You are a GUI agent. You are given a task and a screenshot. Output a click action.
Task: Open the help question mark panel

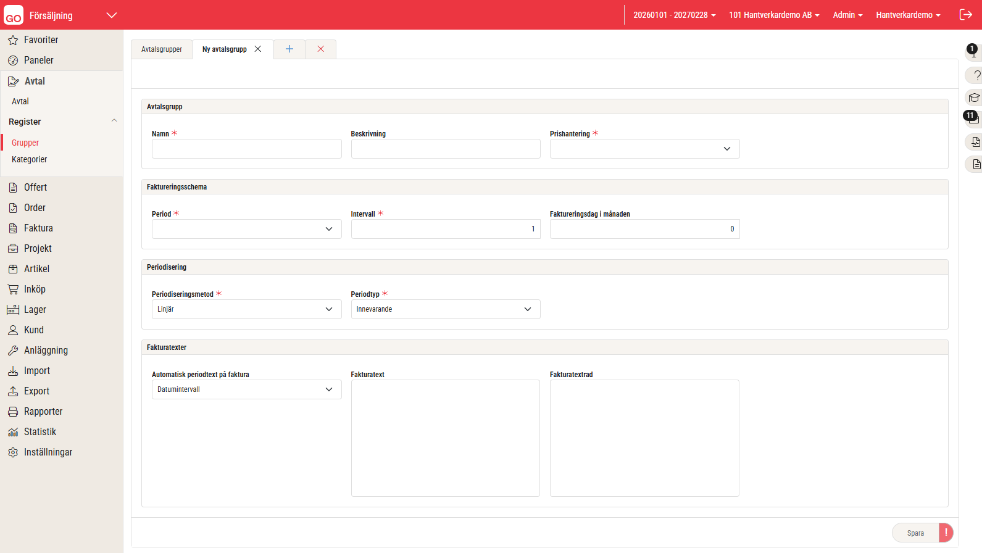975,75
